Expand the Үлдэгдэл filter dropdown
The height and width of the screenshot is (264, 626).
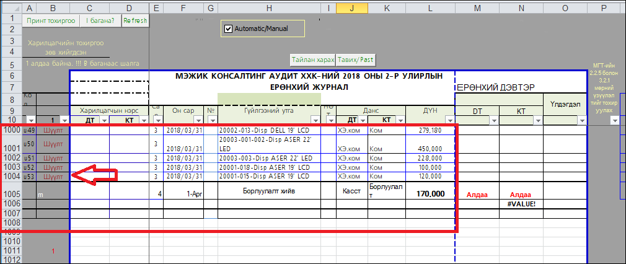click(x=581, y=120)
